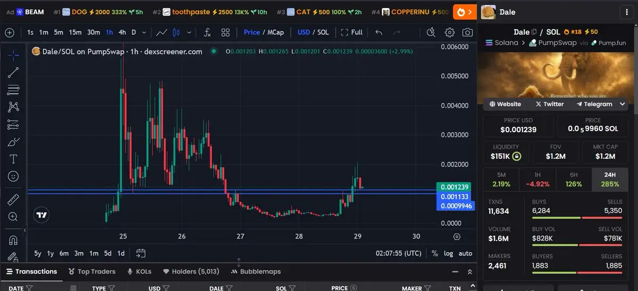638x291 pixels.
Task: Open the KOLs tab
Action: [139, 271]
